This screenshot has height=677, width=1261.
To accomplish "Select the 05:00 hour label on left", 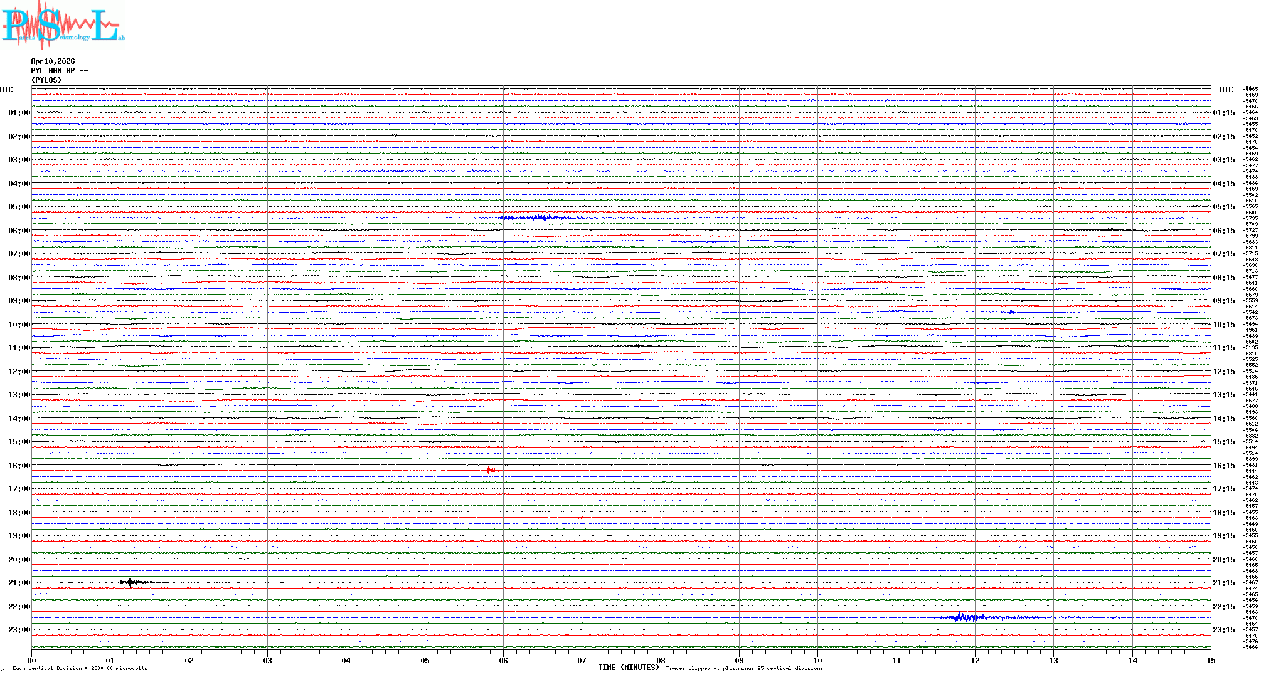I will (x=19, y=207).
